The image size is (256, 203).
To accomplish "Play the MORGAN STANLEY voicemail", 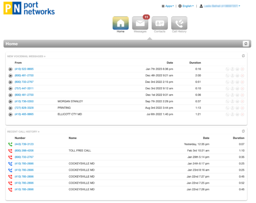I will [10, 101].
